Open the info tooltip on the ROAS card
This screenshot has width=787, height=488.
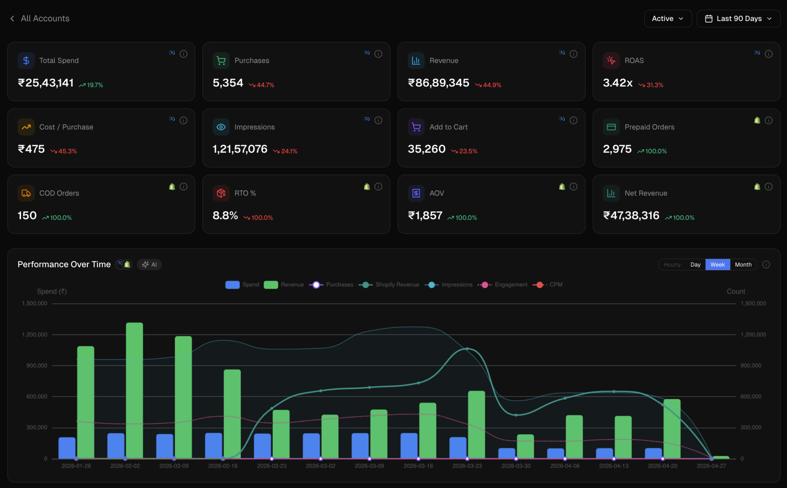tap(769, 53)
